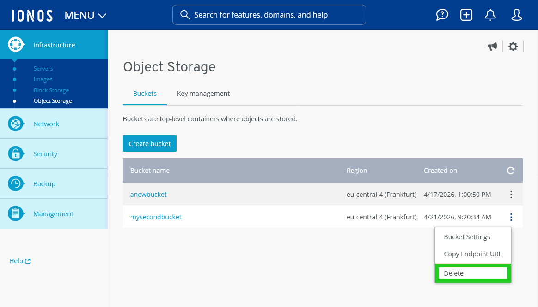Open the help question mark icon

click(442, 14)
